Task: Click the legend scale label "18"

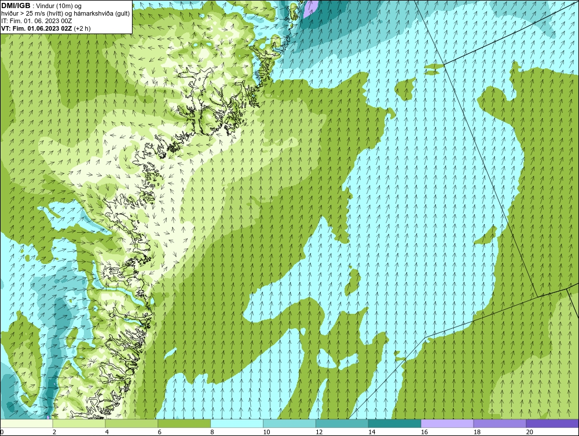Action: coord(477,432)
